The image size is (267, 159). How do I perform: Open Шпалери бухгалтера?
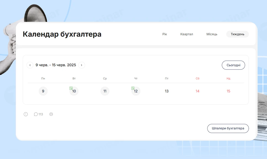point(228,128)
